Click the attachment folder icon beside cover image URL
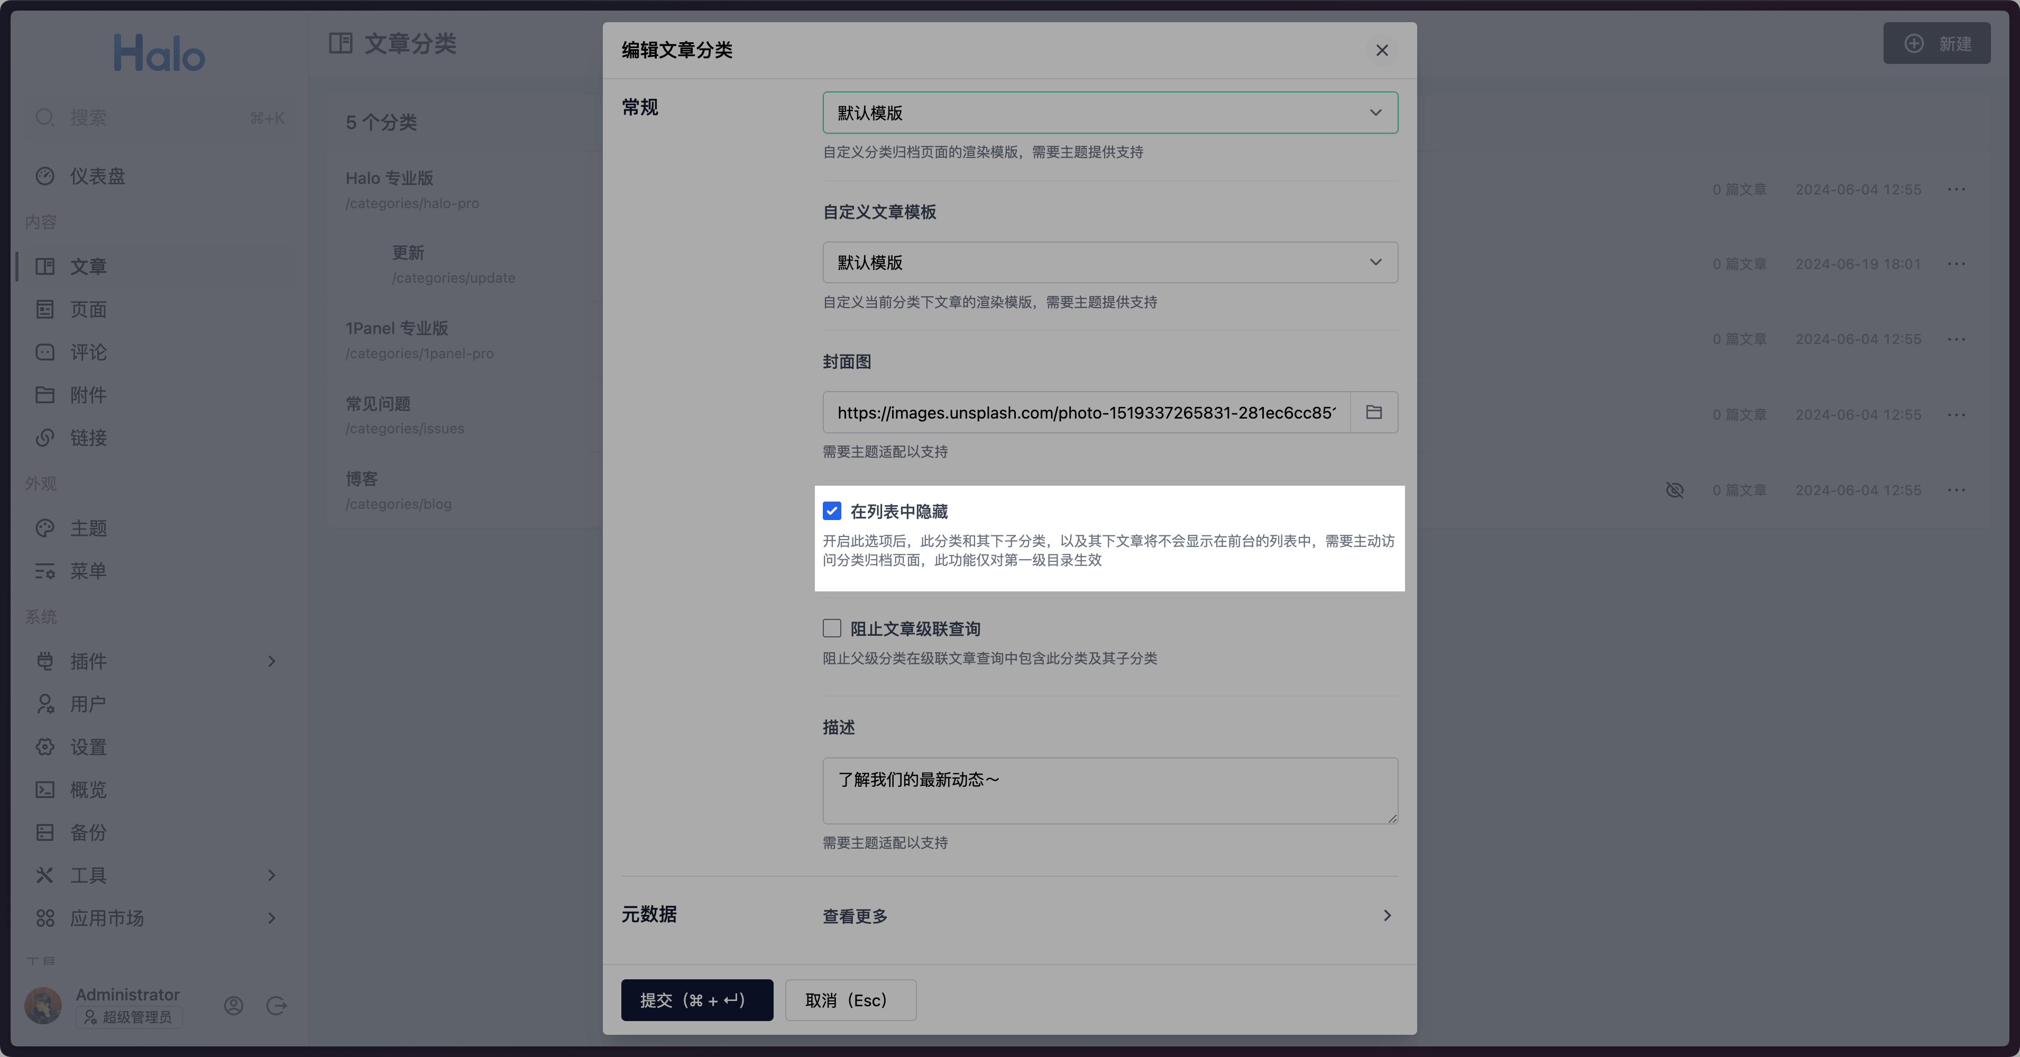 [x=1373, y=412]
